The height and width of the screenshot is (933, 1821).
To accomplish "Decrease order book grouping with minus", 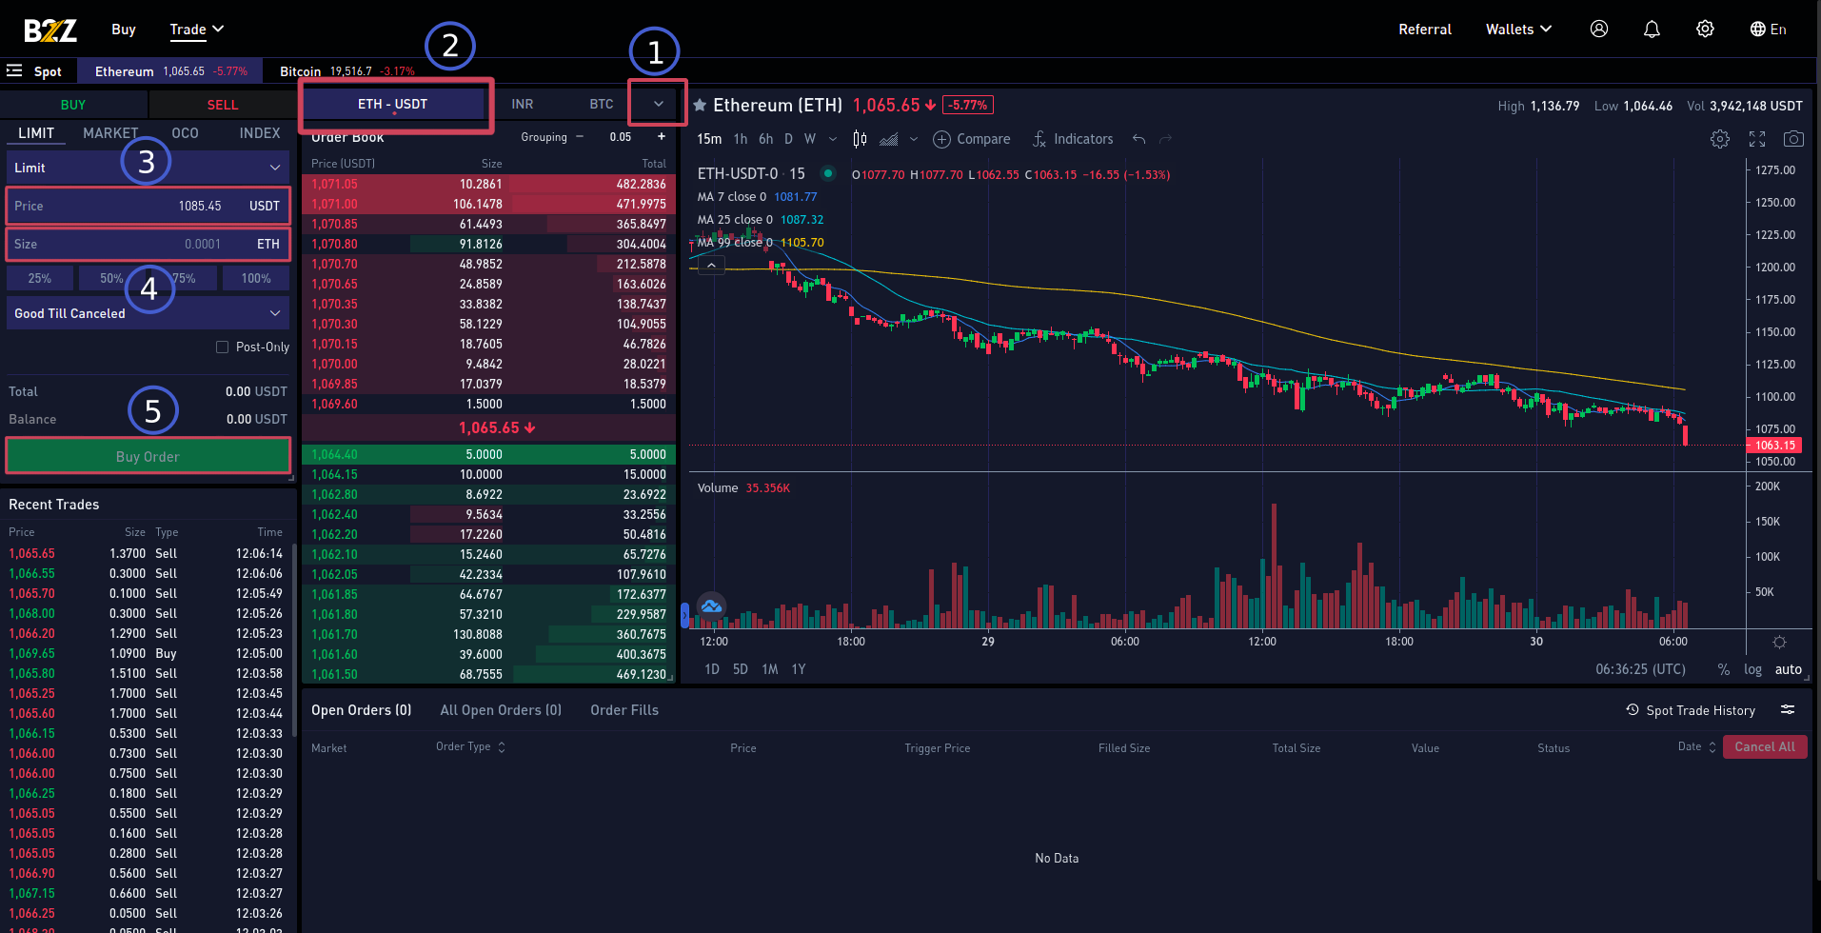I will [580, 136].
